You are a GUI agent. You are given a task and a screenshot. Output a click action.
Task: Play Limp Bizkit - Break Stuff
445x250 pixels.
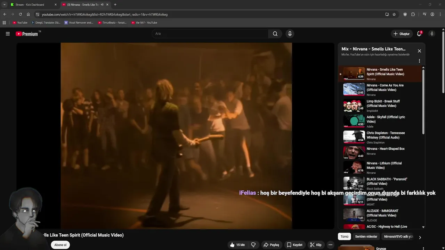tap(380, 105)
